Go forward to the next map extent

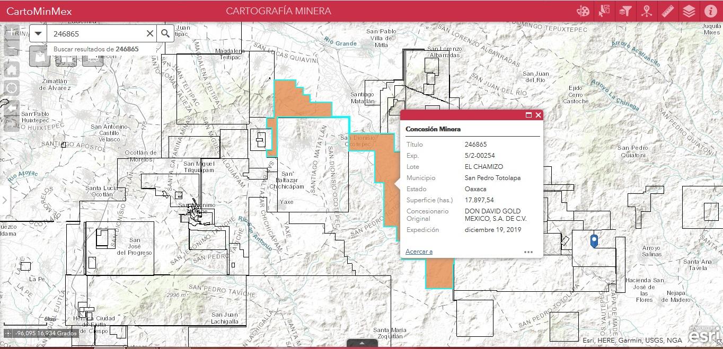point(12,123)
